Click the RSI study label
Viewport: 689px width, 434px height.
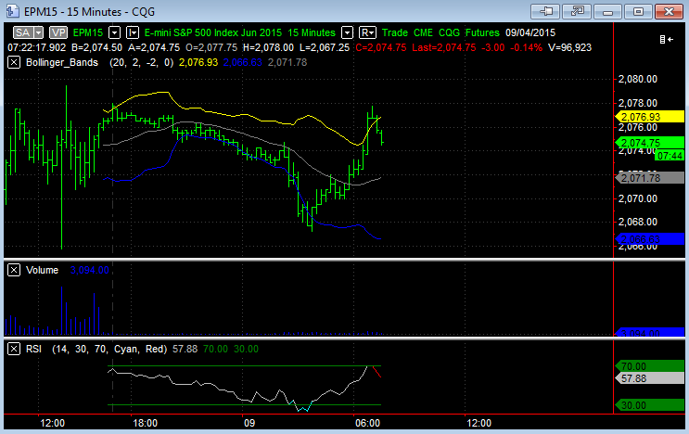(33, 350)
